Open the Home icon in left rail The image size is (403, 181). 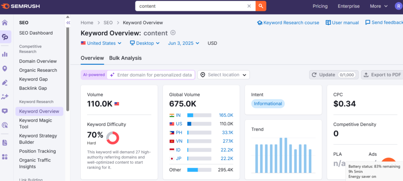coord(5,22)
